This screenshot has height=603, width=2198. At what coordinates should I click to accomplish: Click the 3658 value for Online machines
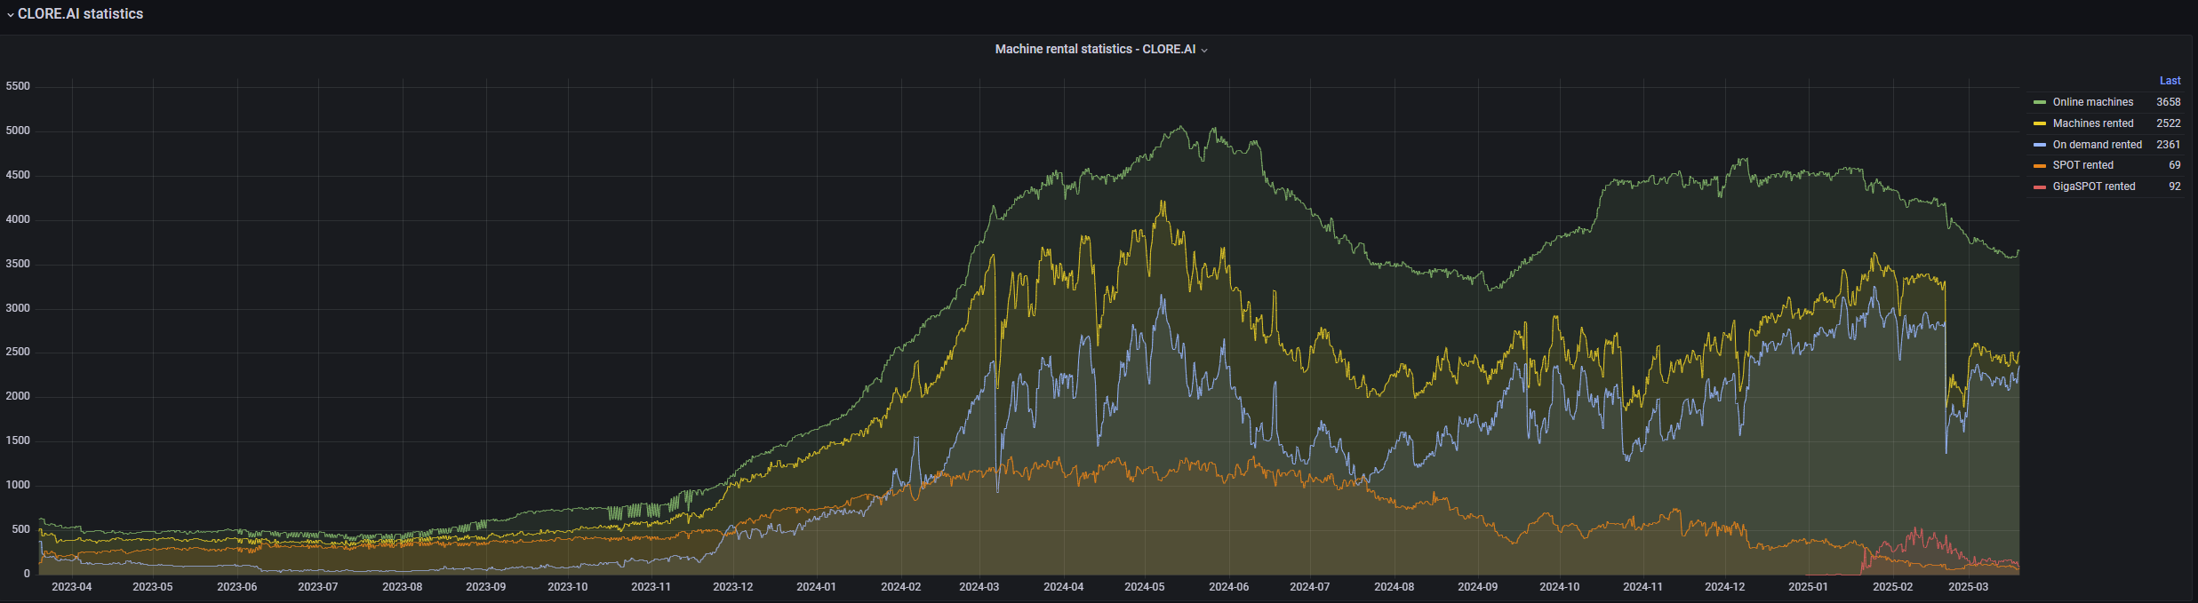click(x=2168, y=102)
